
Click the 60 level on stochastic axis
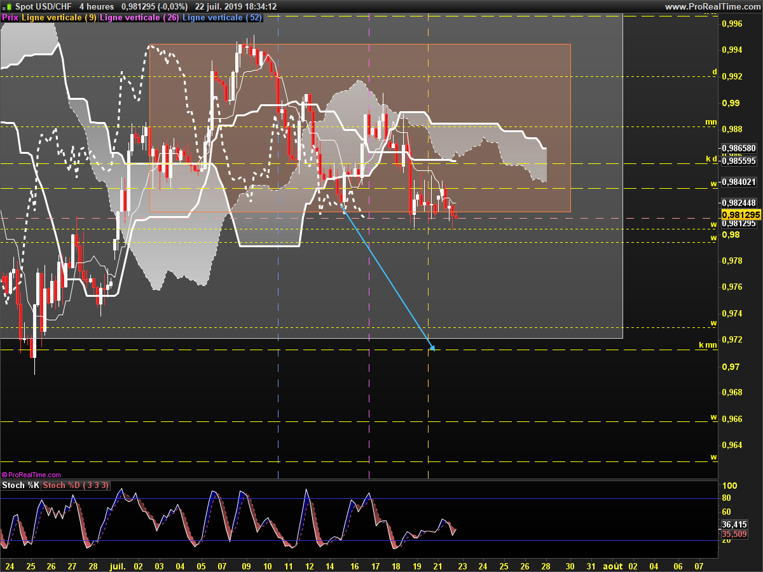pos(727,512)
